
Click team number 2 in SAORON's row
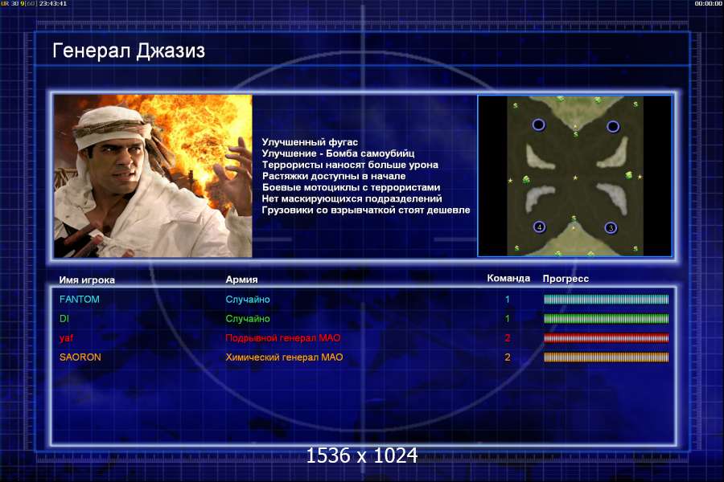tap(508, 357)
